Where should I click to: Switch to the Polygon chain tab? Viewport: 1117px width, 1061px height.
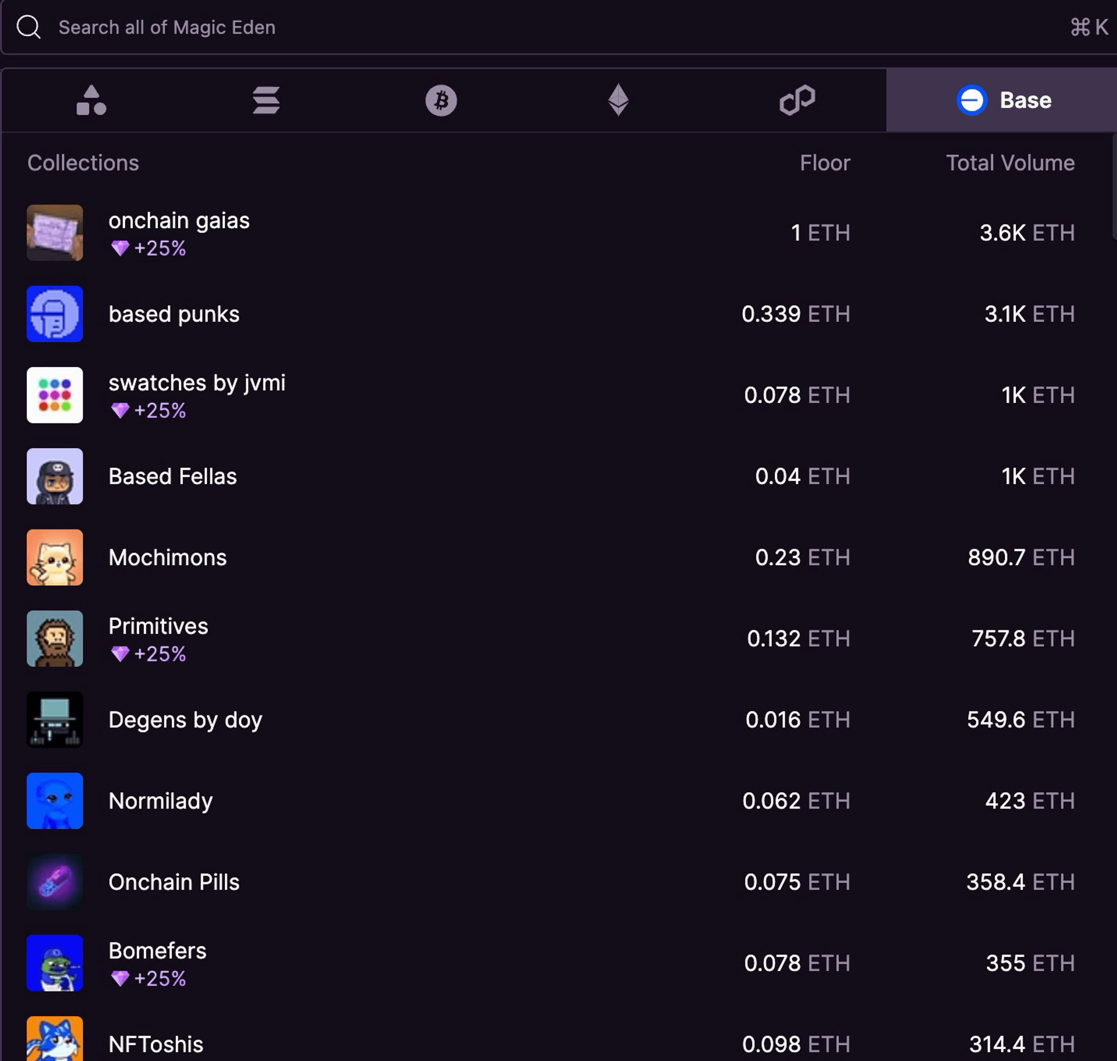[797, 100]
